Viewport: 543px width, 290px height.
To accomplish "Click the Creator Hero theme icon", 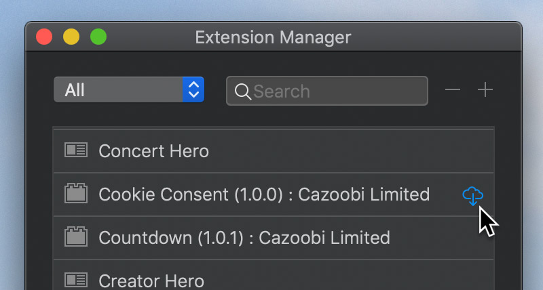I will 76,280.
